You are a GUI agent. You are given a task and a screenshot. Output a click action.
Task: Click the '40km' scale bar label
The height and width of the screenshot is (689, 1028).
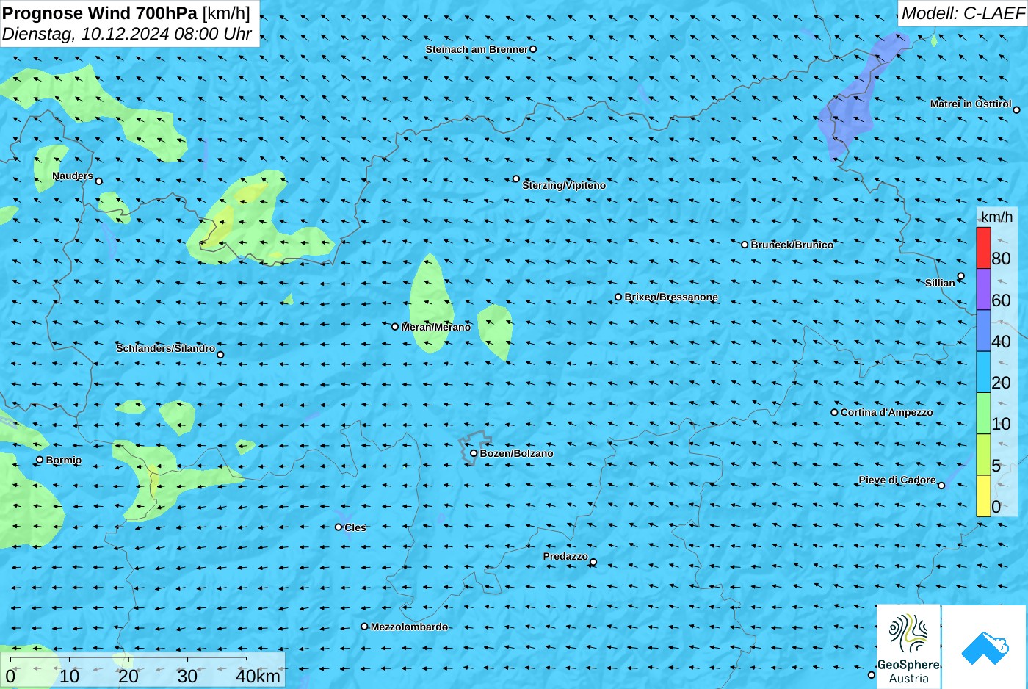point(258,677)
